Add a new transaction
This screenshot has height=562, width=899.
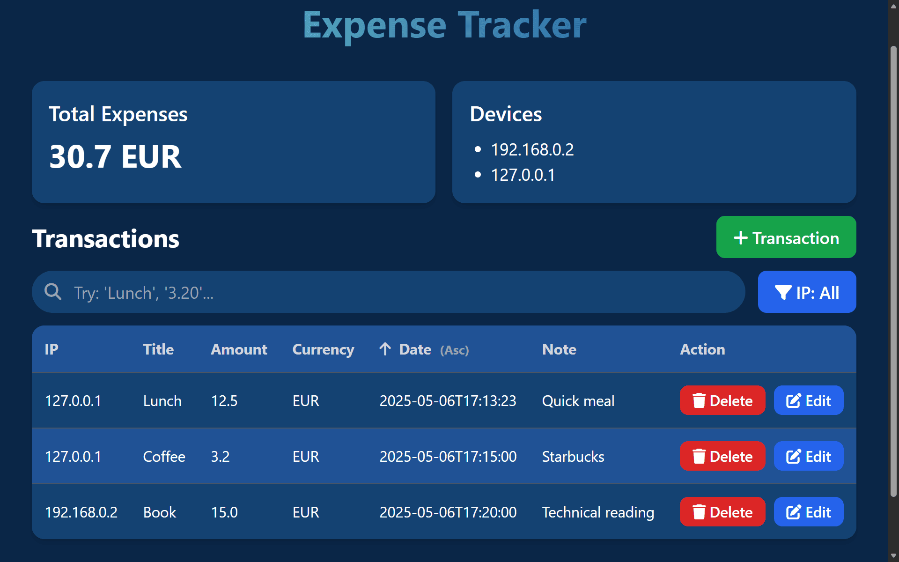(x=786, y=237)
